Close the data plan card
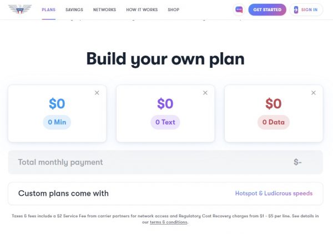 [314, 93]
